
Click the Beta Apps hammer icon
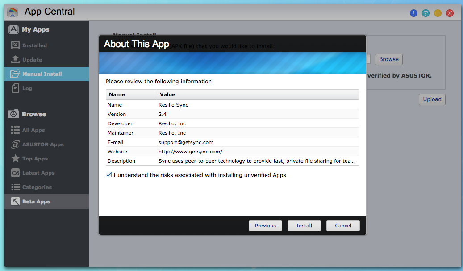click(x=15, y=201)
